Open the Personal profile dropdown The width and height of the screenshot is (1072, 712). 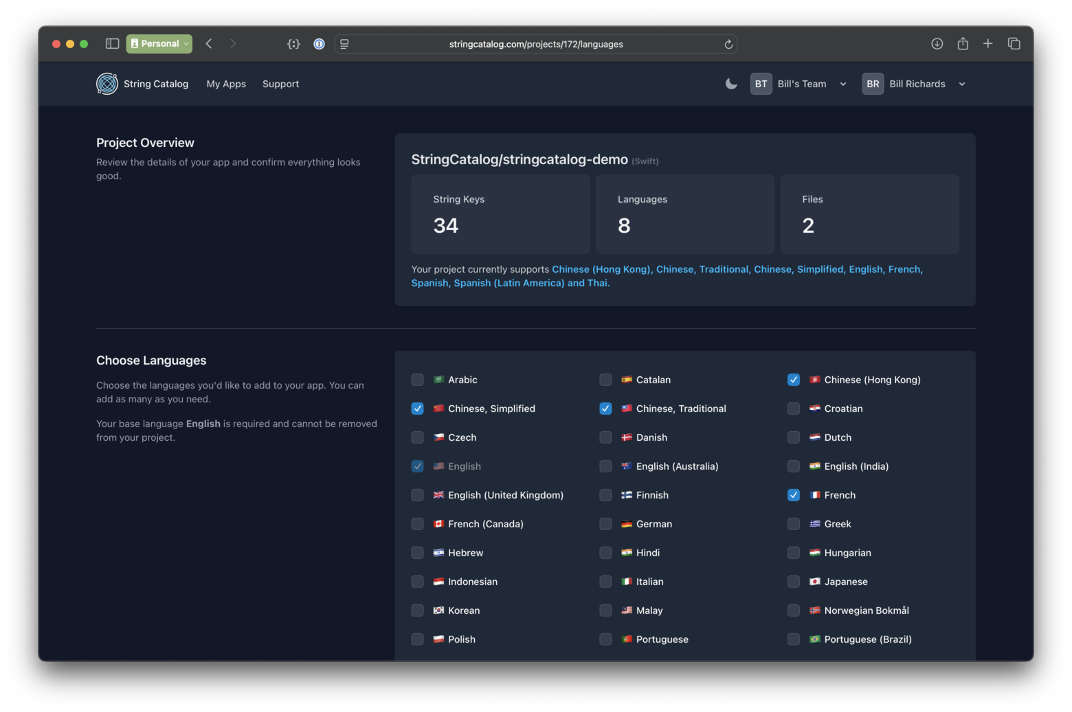pos(159,44)
